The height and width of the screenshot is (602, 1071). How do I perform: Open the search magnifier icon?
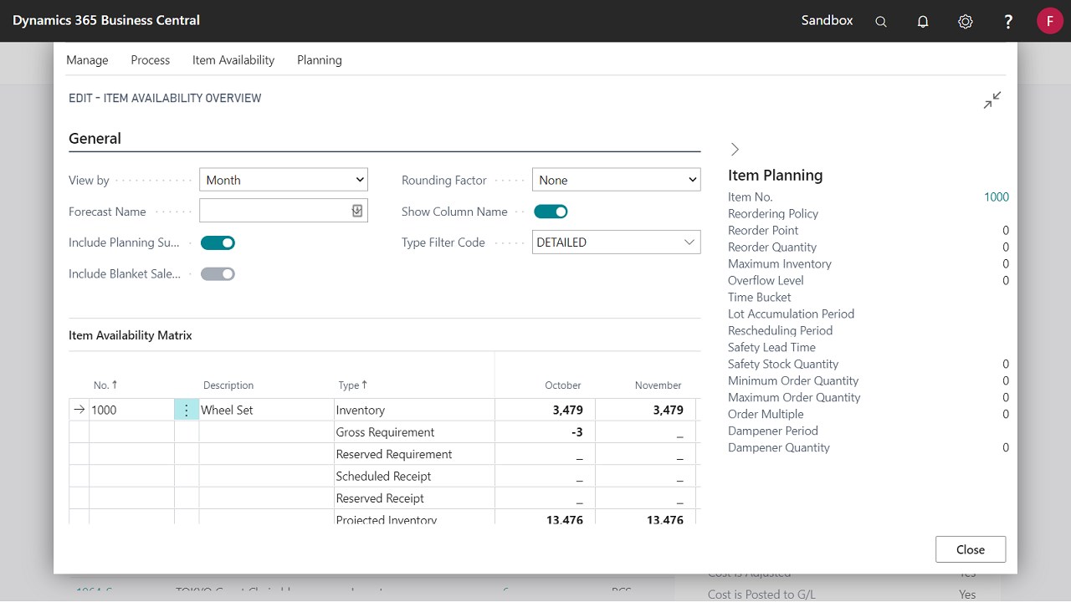coord(881,21)
